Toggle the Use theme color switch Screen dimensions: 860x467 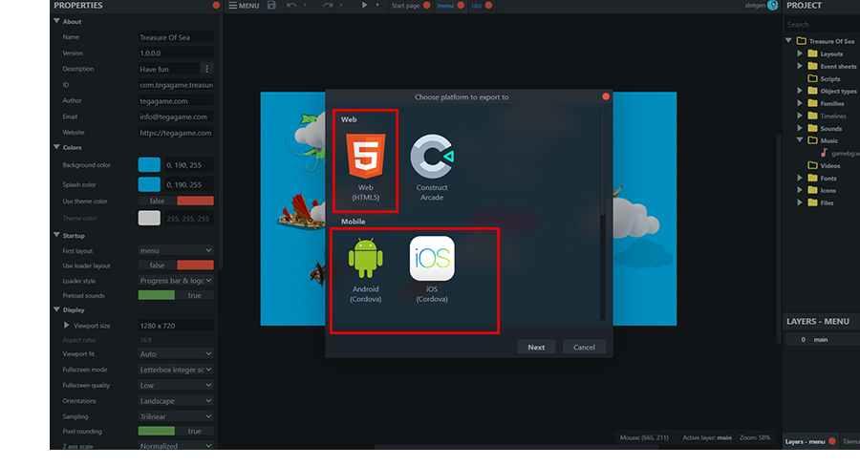tap(176, 202)
